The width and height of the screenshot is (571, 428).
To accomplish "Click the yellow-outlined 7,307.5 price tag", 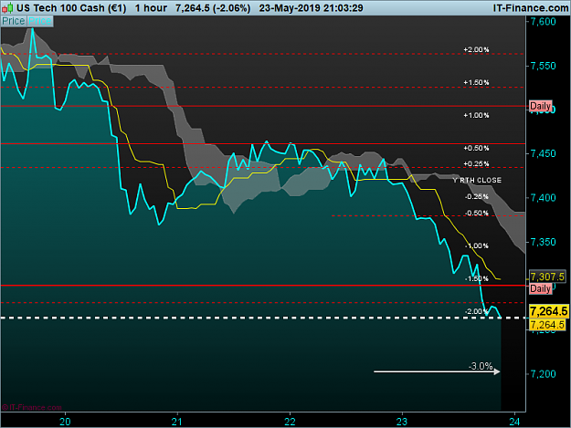I will (x=547, y=277).
